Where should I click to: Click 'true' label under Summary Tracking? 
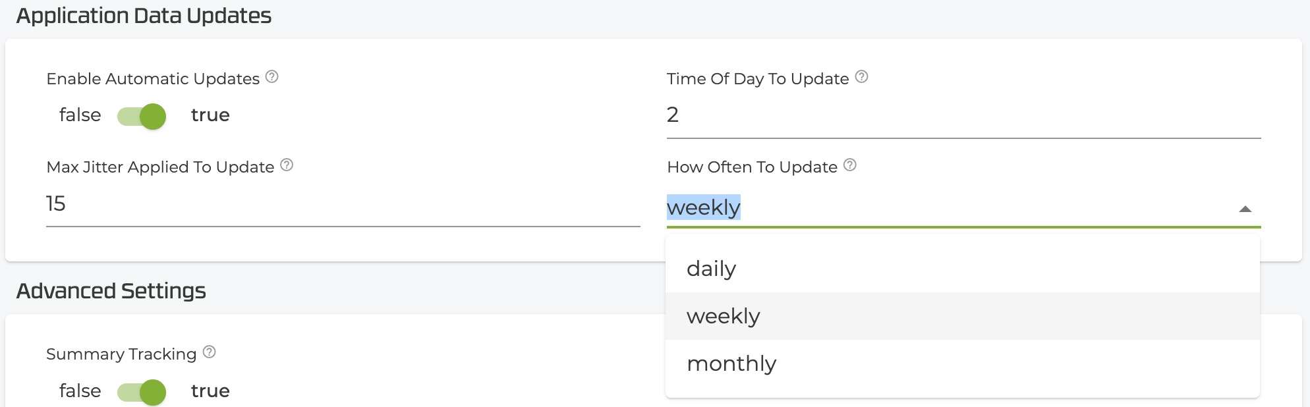click(x=210, y=391)
